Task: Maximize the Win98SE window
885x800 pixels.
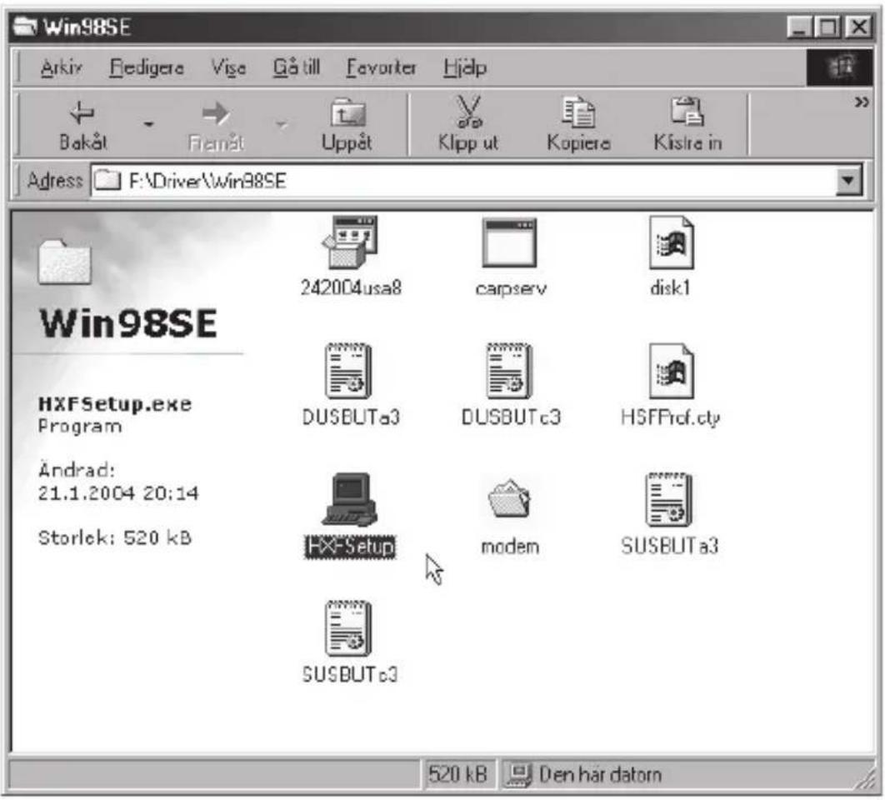Action: [828, 27]
